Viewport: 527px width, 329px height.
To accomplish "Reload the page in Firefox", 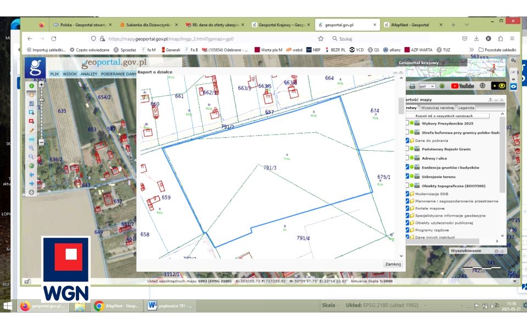I will (x=53, y=38).
